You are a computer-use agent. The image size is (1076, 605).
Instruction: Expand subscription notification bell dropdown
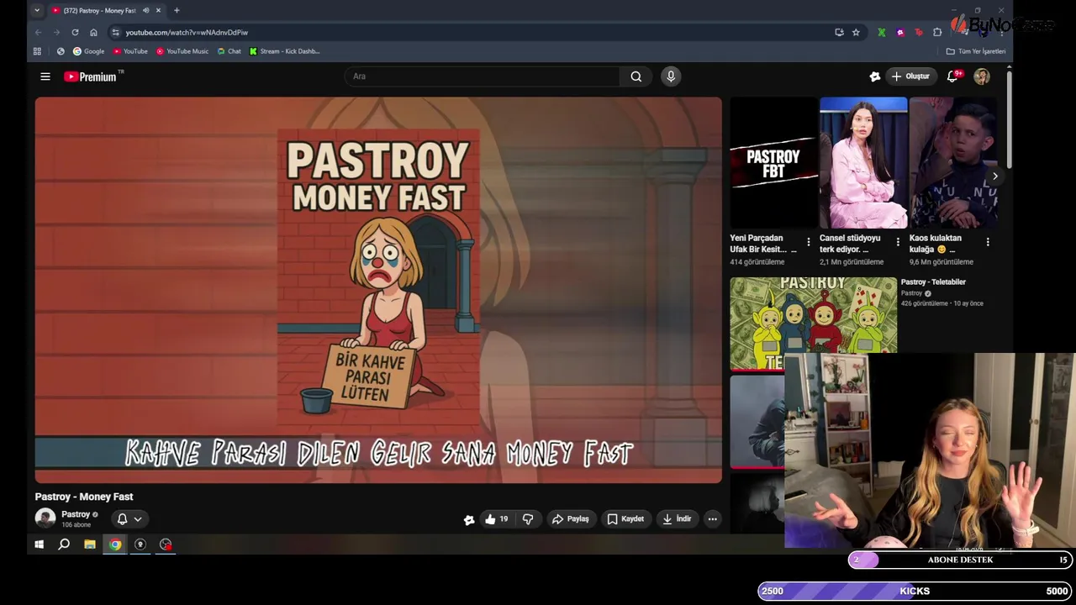click(x=129, y=519)
